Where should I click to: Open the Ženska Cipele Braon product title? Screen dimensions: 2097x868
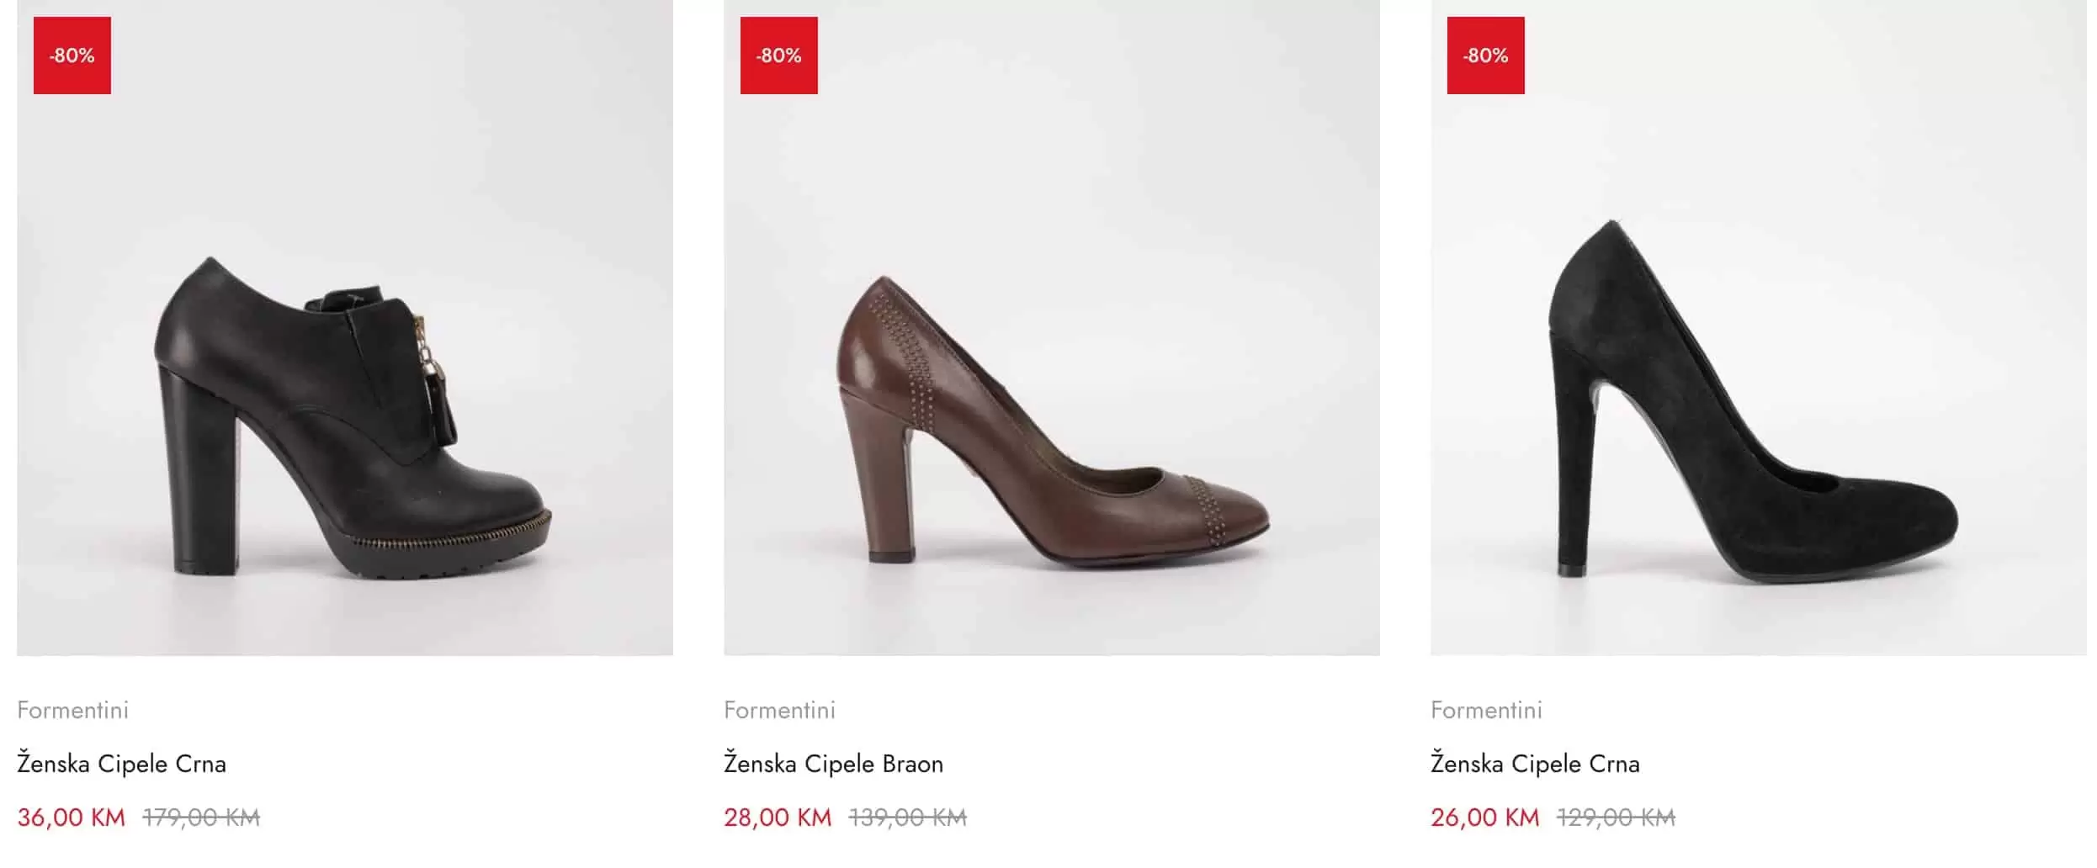833,765
